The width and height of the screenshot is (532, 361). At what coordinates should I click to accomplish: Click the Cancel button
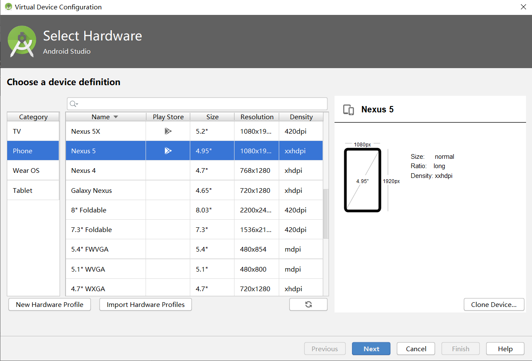416,349
